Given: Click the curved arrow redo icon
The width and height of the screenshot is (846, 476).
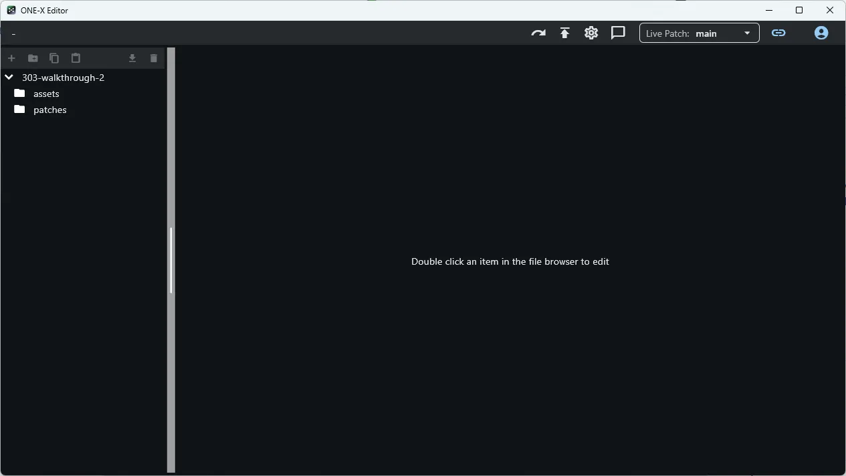Looking at the screenshot, I should click(x=538, y=33).
